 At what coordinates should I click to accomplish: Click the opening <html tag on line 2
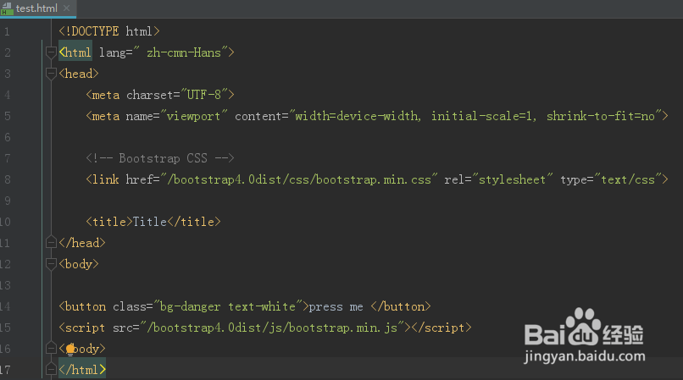click(75, 52)
